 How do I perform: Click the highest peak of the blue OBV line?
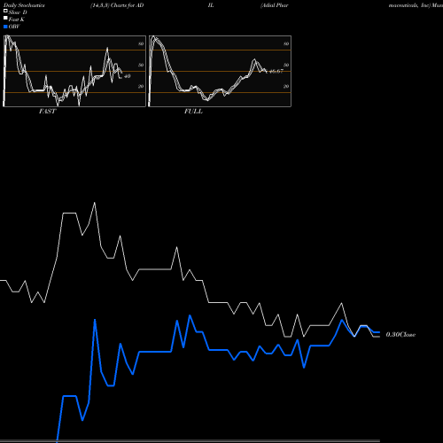tap(190, 315)
